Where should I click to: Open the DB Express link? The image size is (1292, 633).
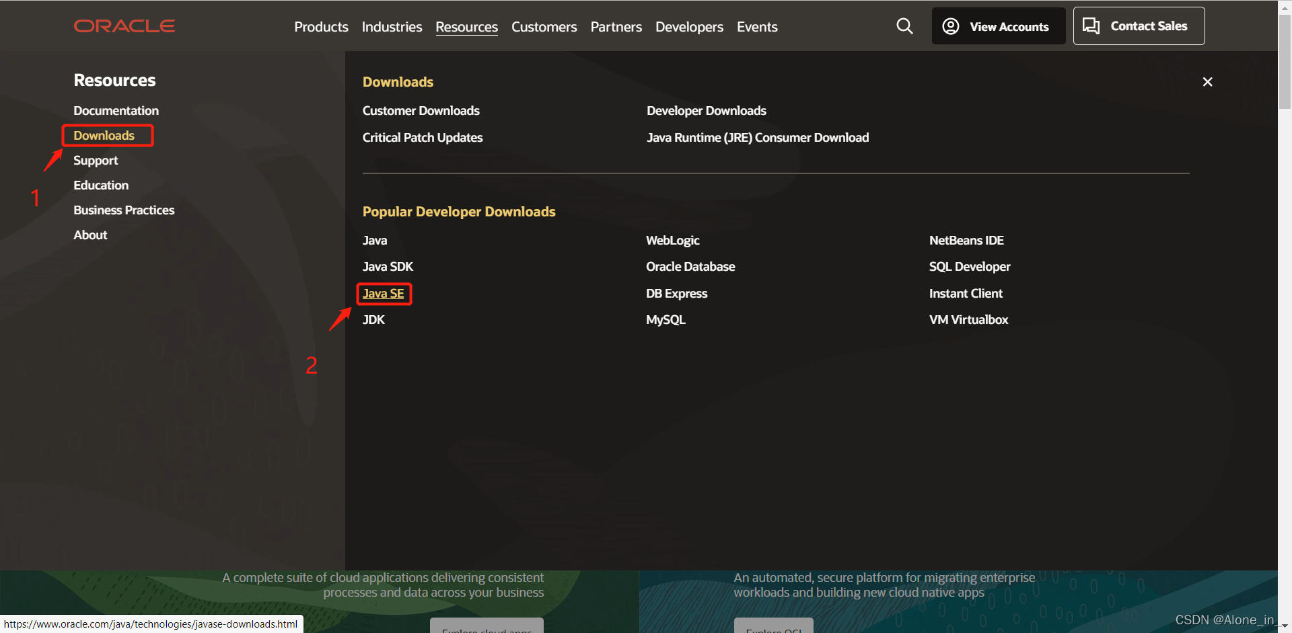pos(676,294)
